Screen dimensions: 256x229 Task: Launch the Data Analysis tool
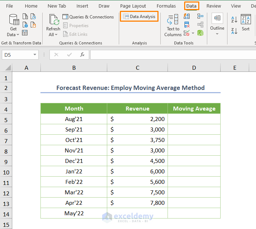click(x=139, y=17)
